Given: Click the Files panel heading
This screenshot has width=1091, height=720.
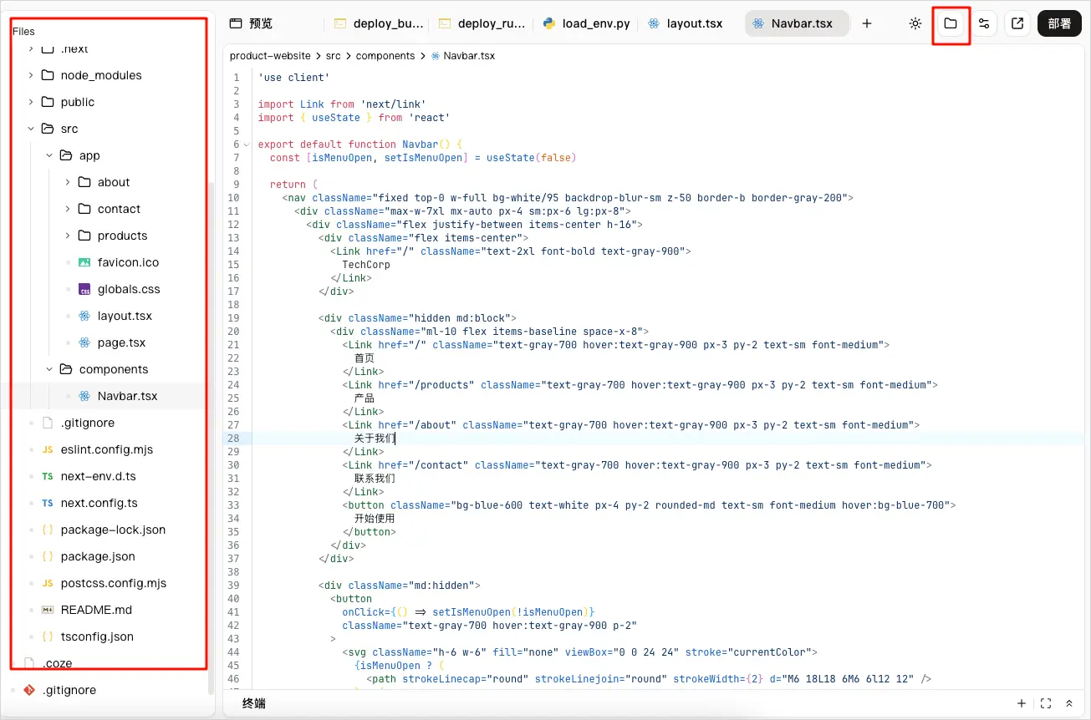Looking at the screenshot, I should [23, 31].
